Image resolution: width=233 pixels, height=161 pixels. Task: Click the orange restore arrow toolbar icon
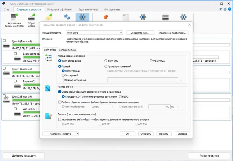106,17
